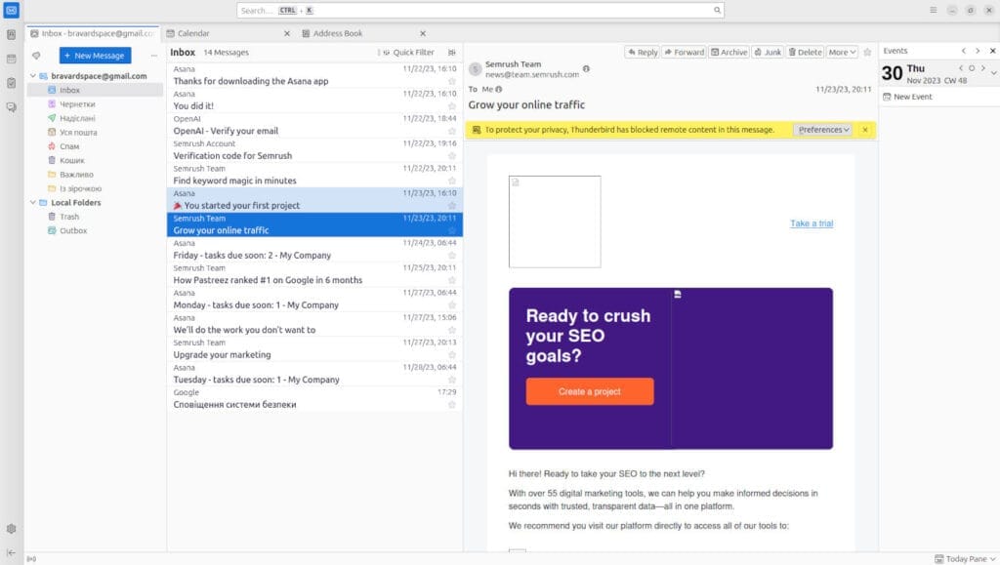Switch to the Calendar tab
The width and height of the screenshot is (1000, 565).
pos(193,33)
